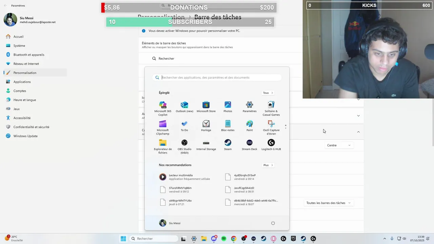Image resolution: width=434 pixels, height=244 pixels.
Task: Open Applications settings section
Action: pos(35,82)
